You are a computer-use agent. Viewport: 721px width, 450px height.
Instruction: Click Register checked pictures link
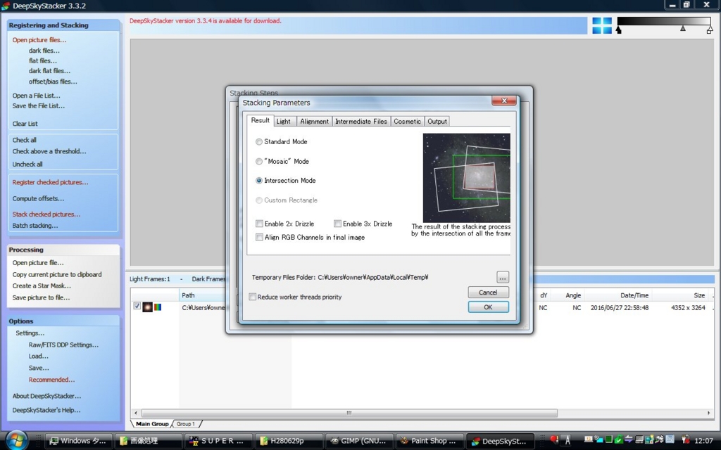coord(50,182)
